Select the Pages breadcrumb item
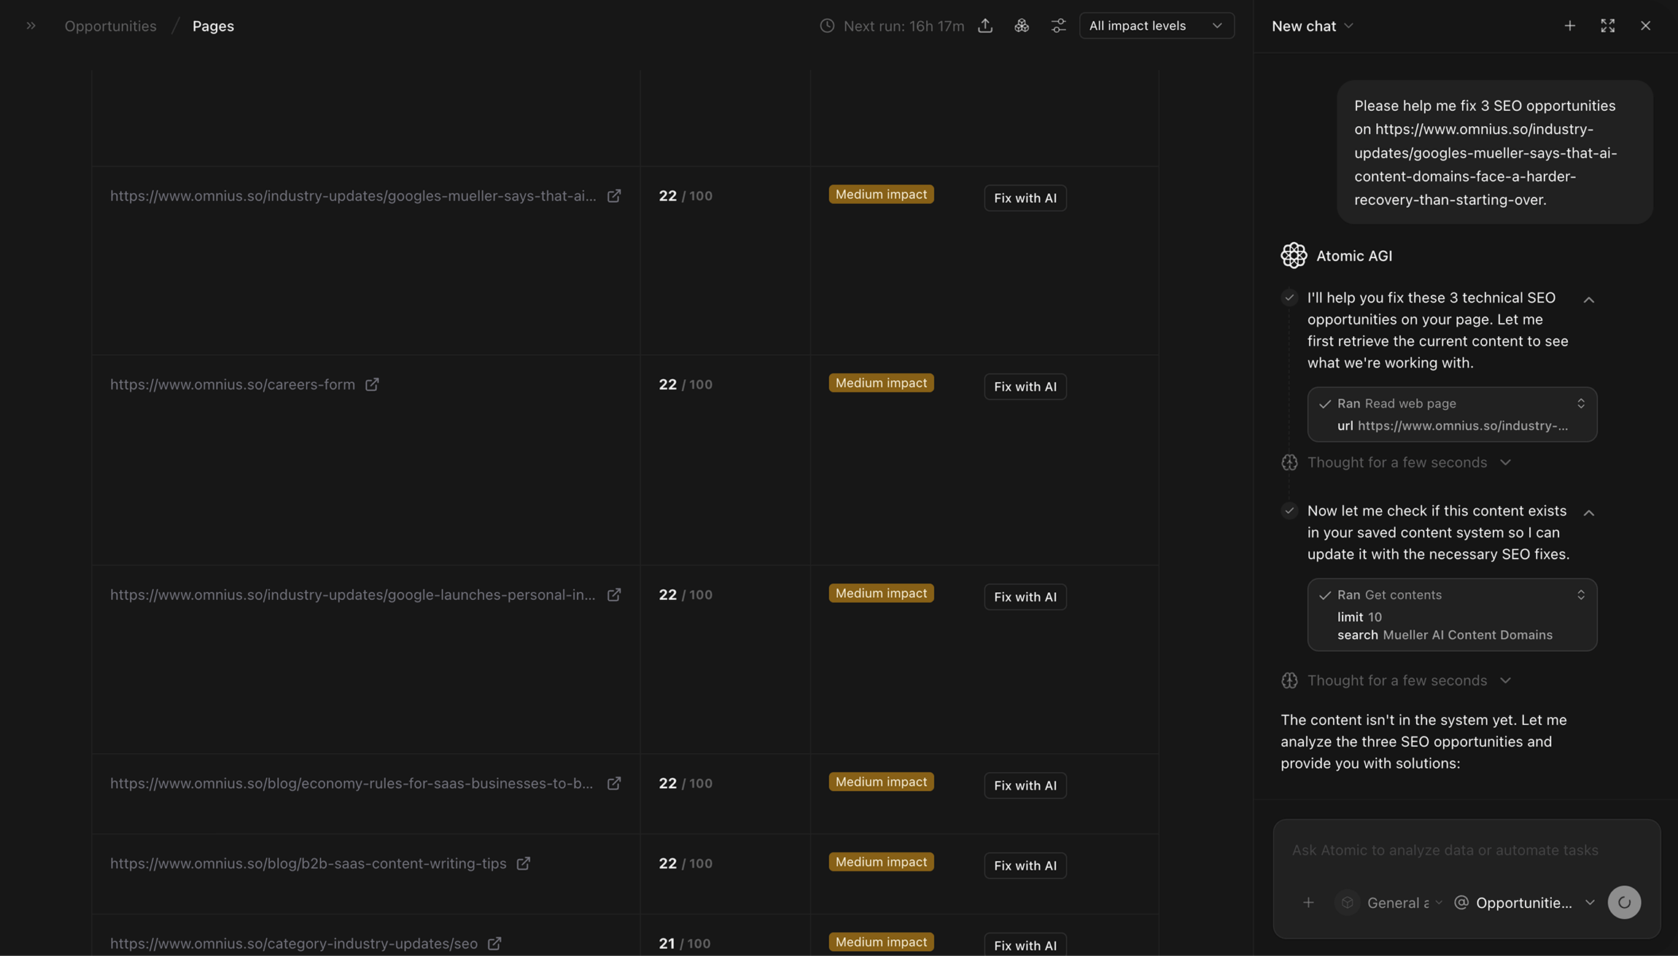The width and height of the screenshot is (1678, 956). pos(213,26)
